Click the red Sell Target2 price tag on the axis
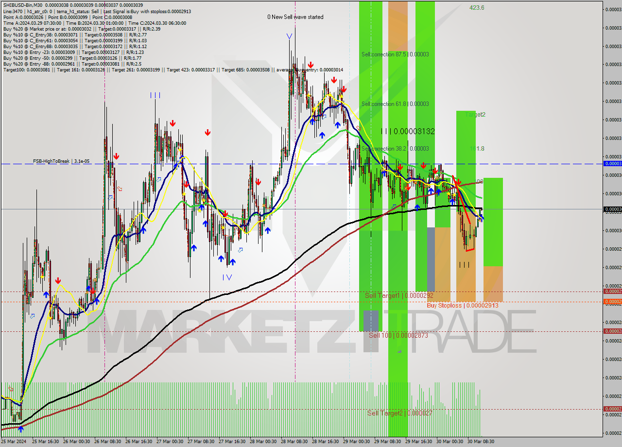 612,409
